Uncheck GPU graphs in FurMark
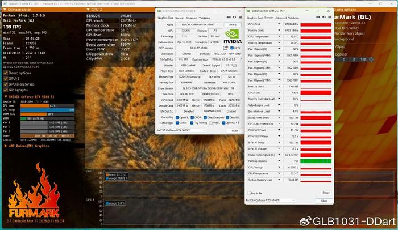This screenshot has height=230, width=398. coord(6,90)
